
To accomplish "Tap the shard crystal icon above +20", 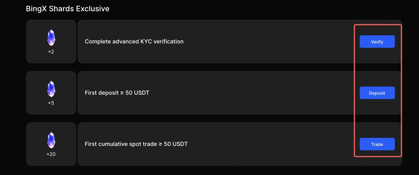I will tap(51, 140).
